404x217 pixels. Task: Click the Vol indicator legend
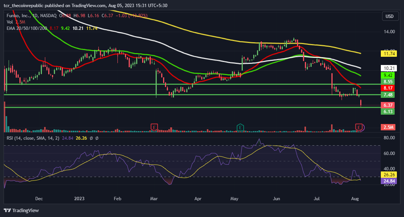coord(10,22)
